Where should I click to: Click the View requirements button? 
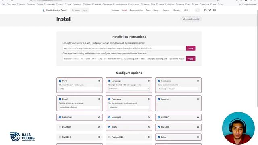191,19
